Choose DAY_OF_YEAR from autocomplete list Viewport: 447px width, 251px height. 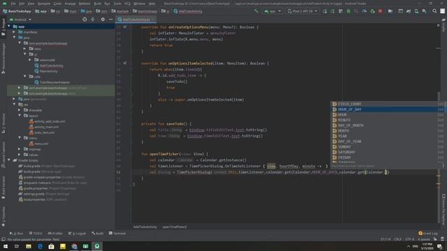pos(388,142)
